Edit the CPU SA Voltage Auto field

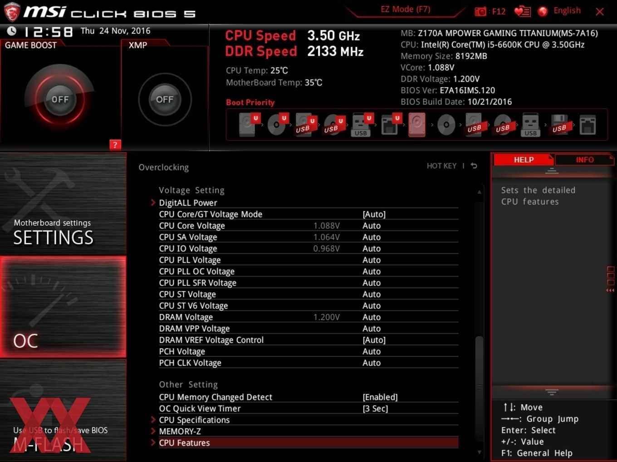(x=372, y=237)
